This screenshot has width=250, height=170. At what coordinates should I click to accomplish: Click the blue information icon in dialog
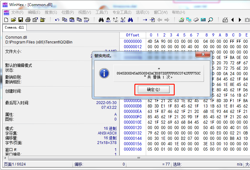(104, 73)
